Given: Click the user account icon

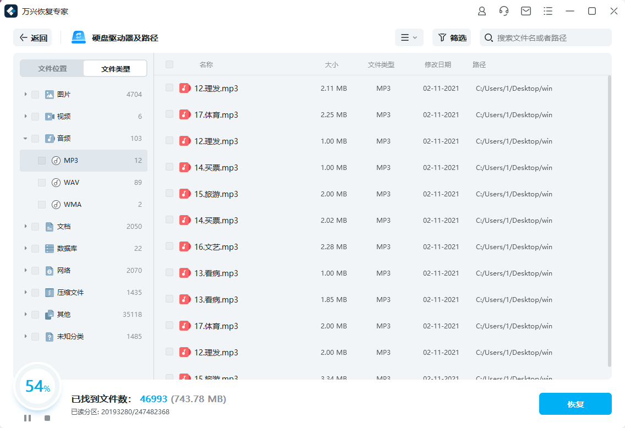Looking at the screenshot, I should click(x=482, y=11).
